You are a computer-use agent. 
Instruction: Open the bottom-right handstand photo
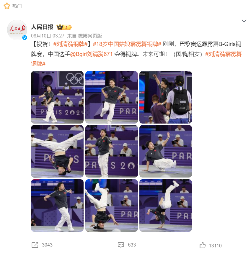point(166,206)
